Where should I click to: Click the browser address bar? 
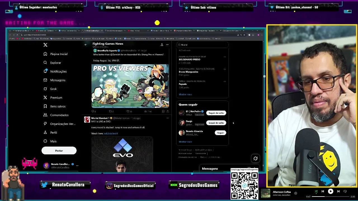point(129,35)
